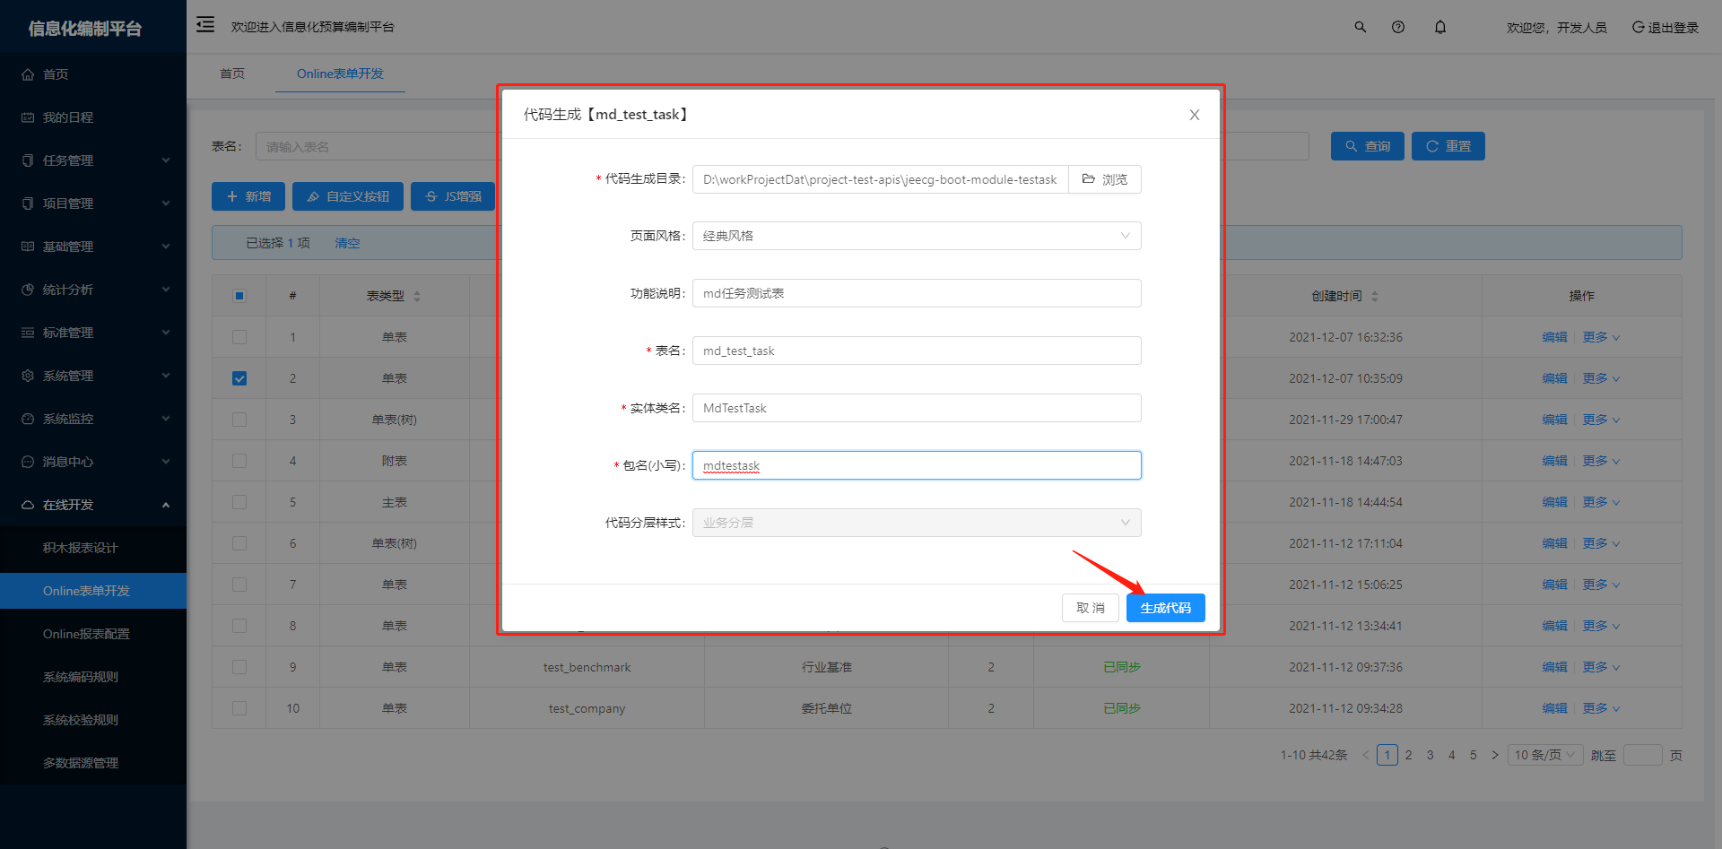This screenshot has width=1722, height=849.
Task: Open 更多 dropdown for test_company row
Action: [1601, 708]
